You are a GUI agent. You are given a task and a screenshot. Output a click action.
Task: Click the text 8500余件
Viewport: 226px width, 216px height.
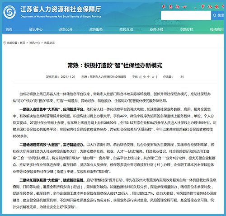point(20,136)
